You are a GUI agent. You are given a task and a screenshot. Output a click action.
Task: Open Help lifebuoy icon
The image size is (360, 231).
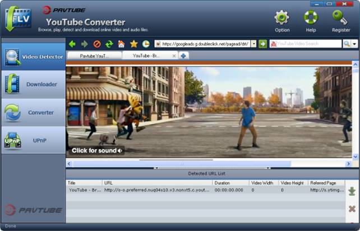coord(311,21)
